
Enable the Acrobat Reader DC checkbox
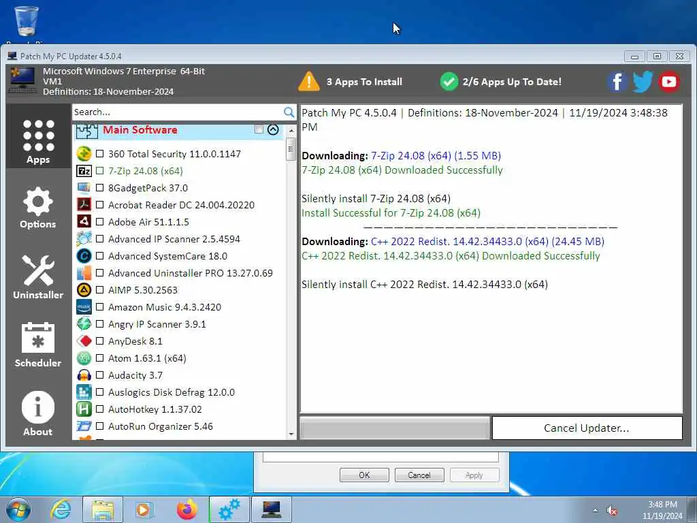pos(100,204)
